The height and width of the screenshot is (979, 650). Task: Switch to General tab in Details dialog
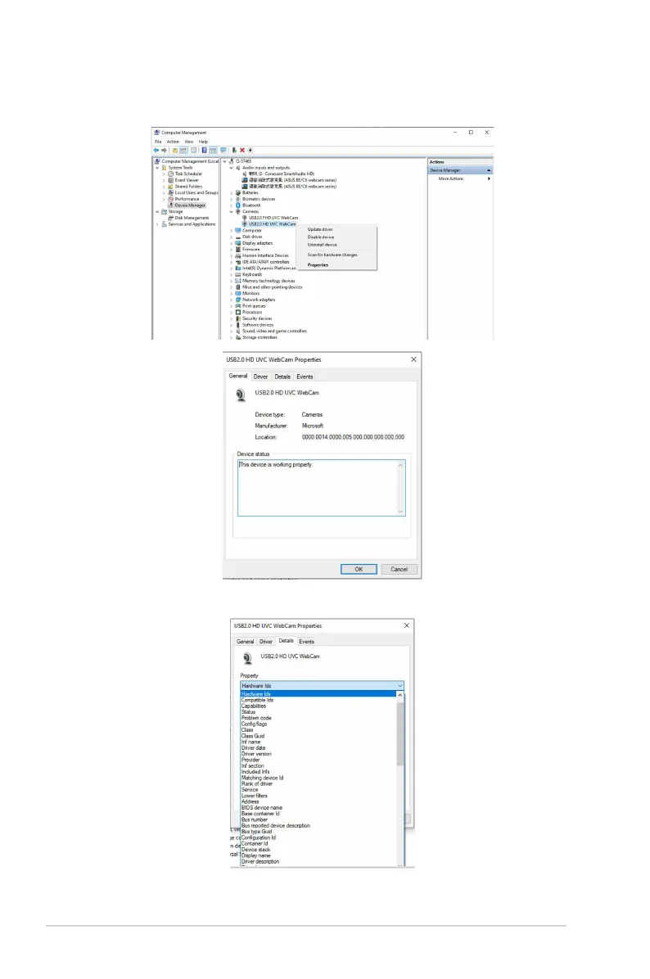(x=246, y=642)
